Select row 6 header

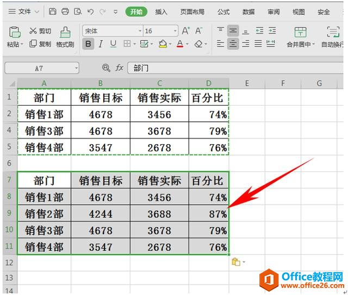(10, 163)
